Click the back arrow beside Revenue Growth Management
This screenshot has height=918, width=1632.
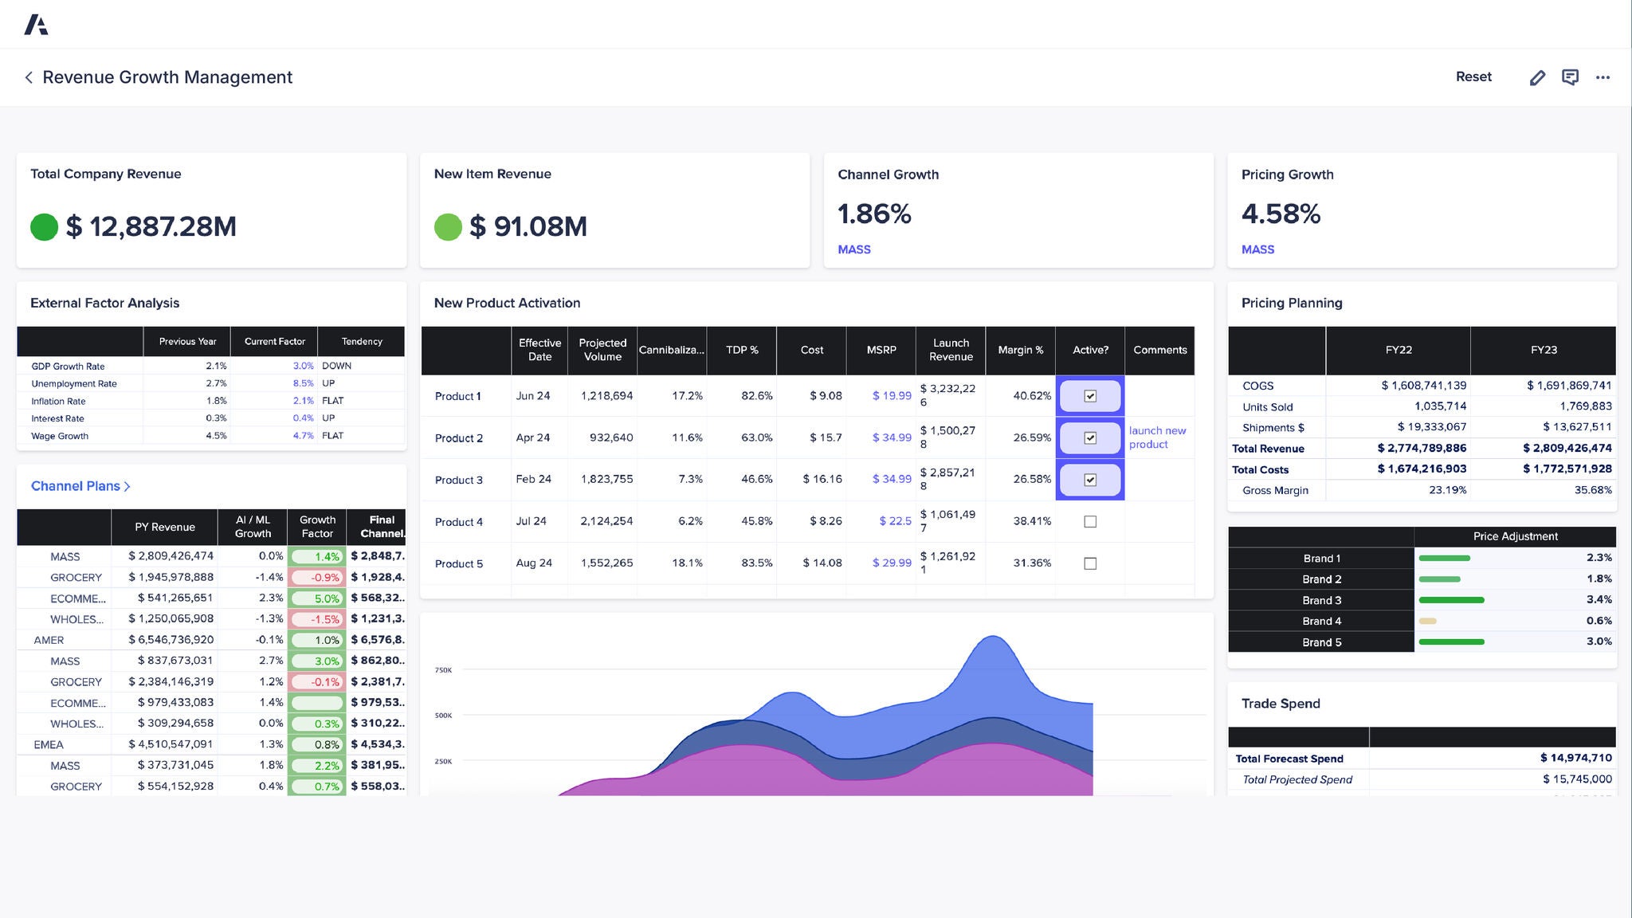[x=28, y=77]
